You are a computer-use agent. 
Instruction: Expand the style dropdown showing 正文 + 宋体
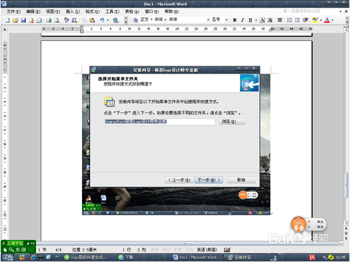click(x=165, y=20)
